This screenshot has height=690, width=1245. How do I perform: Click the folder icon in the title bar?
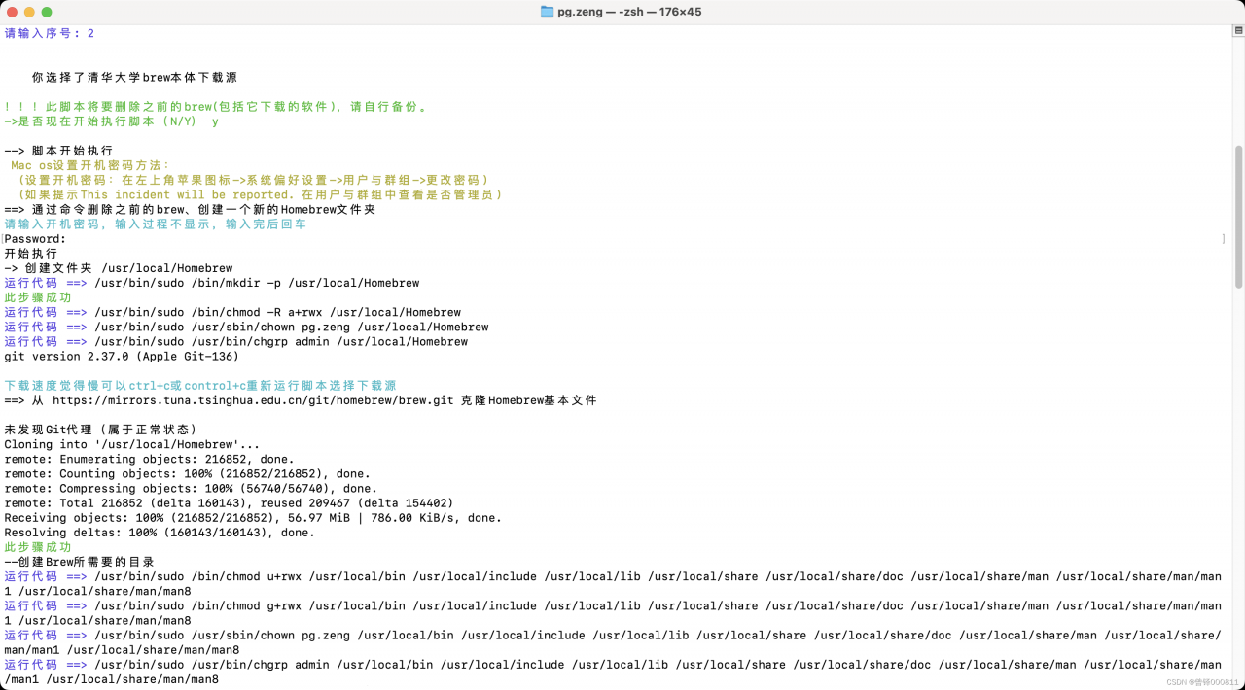coord(548,12)
